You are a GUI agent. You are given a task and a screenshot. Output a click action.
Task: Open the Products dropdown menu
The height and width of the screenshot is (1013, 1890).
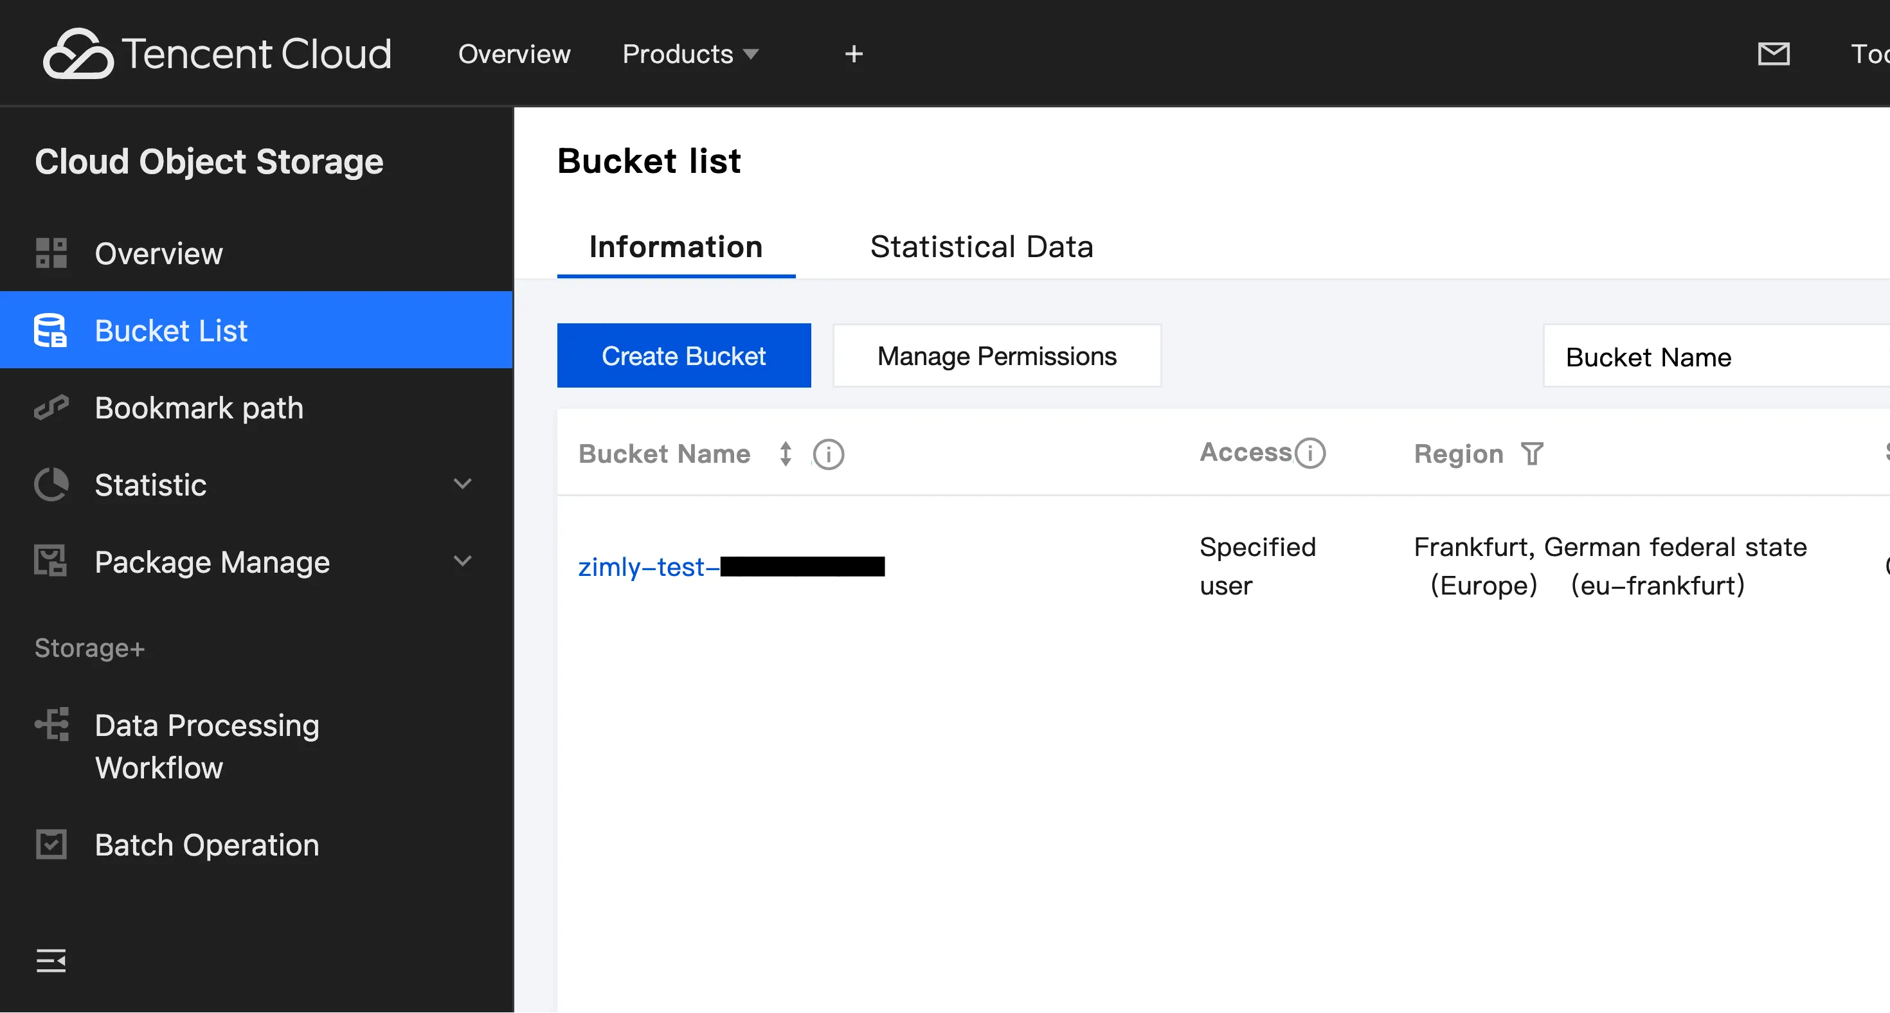point(690,53)
